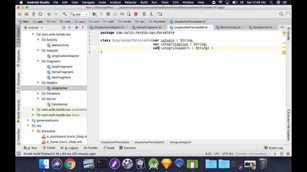
Task: Collapse the drawable folder
Action: 33,131
